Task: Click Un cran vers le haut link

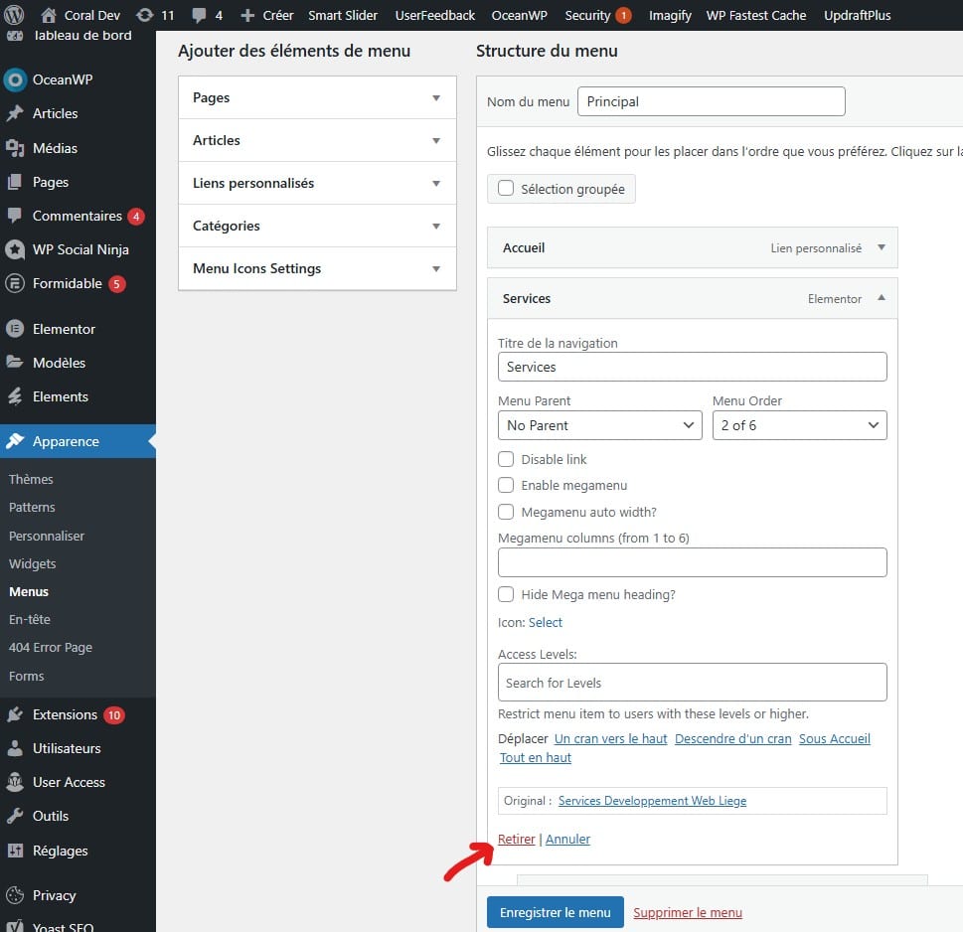Action: point(610,738)
